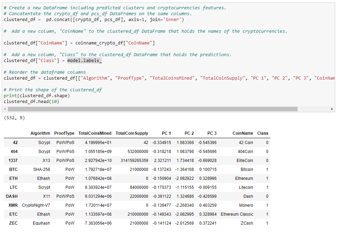This screenshot has height=236, width=339.
Task: Click the pd.concat line of code
Action: (93, 19)
